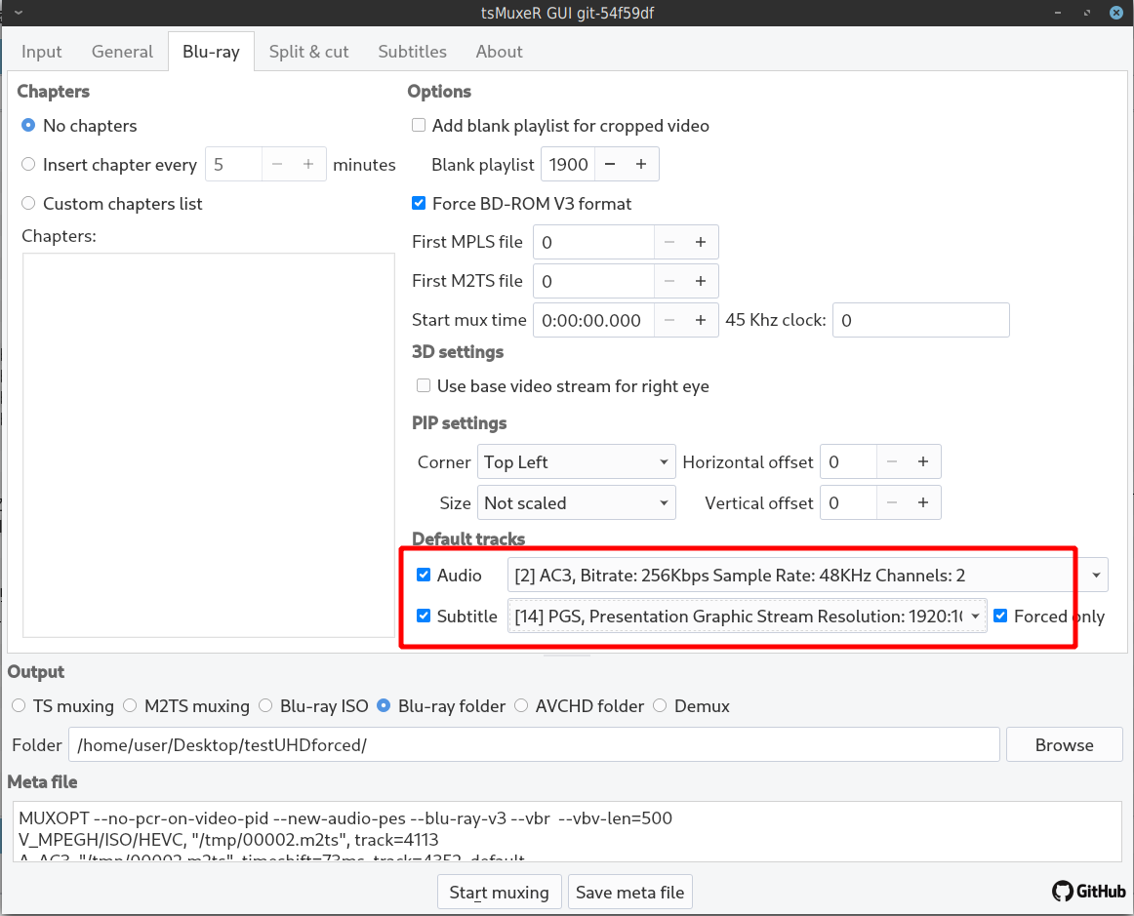The image size is (1134, 916).
Task: Switch to the About tab
Action: [x=499, y=52]
